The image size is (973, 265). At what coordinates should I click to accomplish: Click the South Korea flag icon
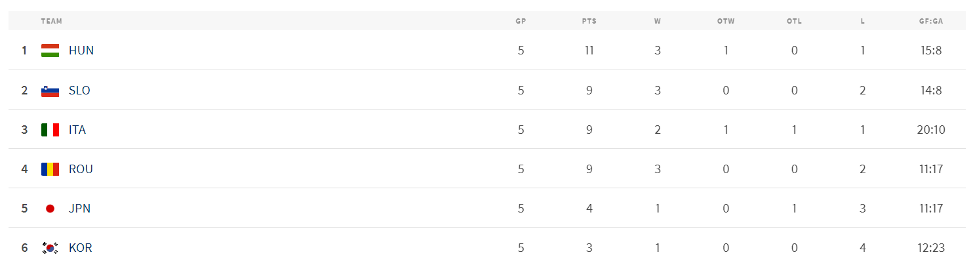click(50, 248)
